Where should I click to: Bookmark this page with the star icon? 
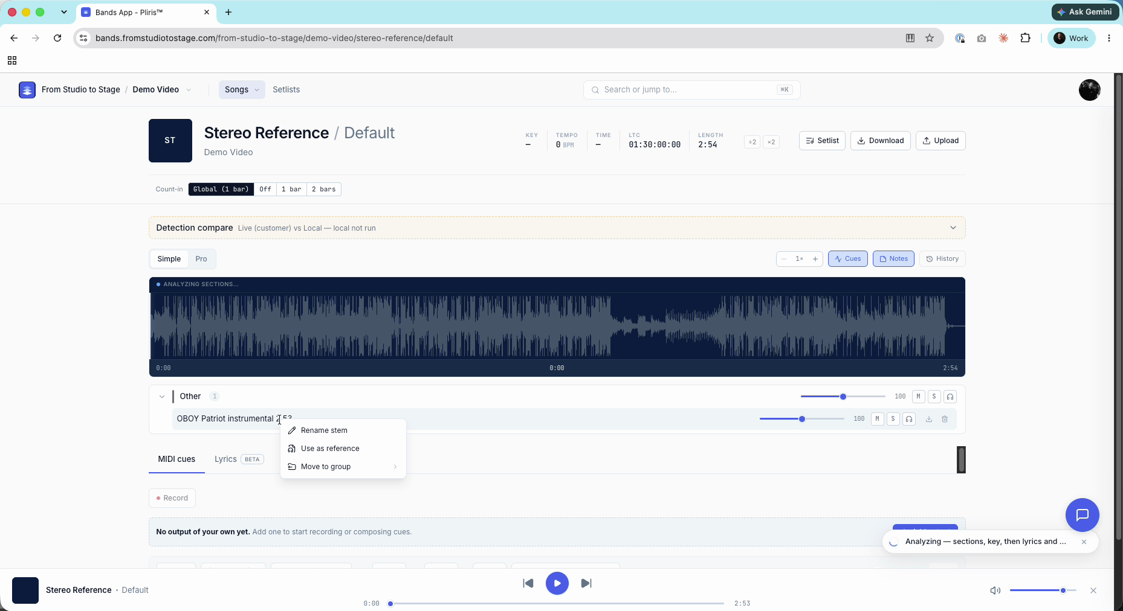930,38
